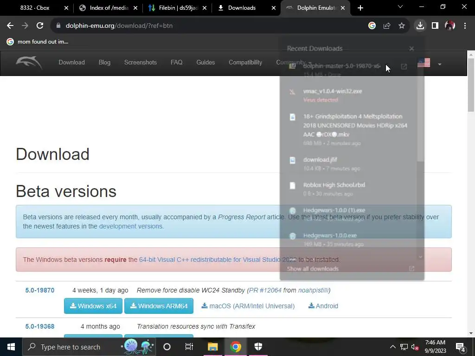Switch to the 8332 · Cbox tab

pos(35,8)
